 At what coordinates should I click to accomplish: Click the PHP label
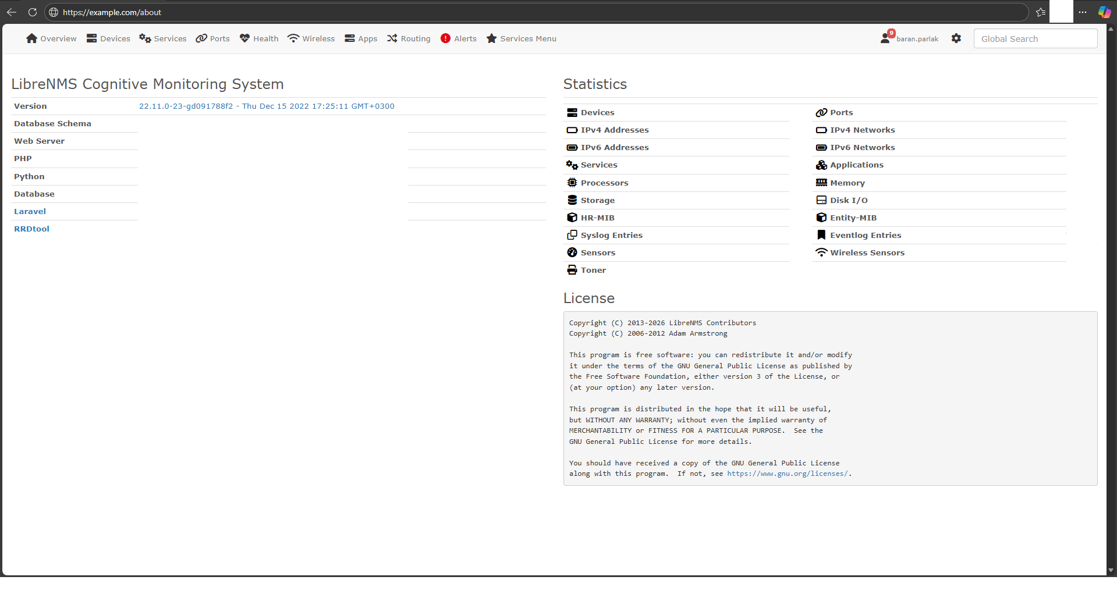pos(23,159)
